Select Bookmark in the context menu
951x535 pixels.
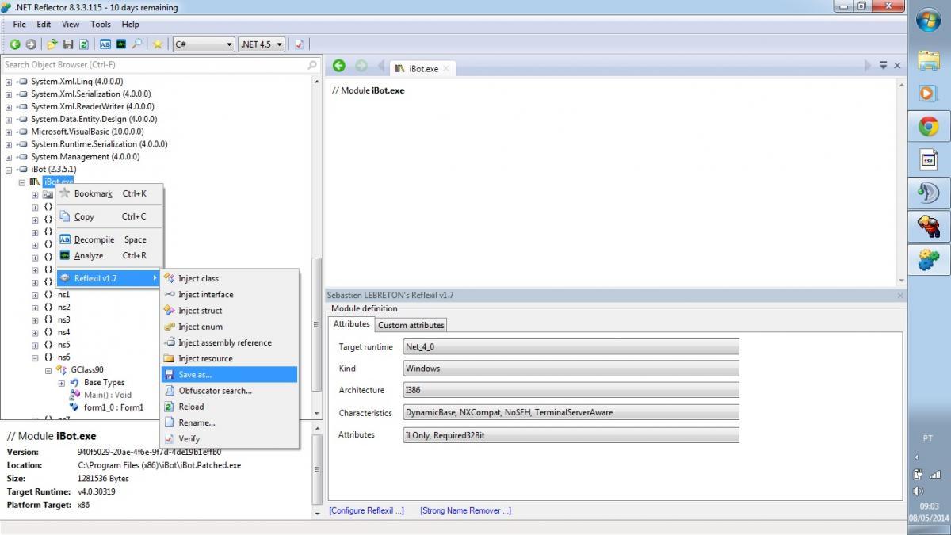click(x=109, y=193)
